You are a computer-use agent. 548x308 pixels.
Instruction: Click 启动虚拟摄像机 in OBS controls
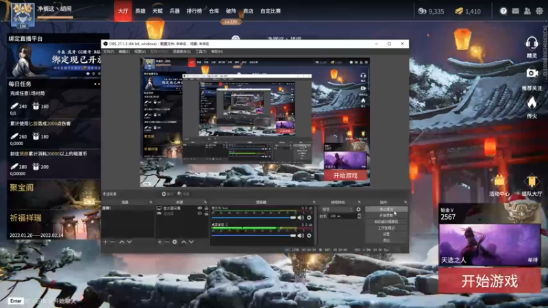click(386, 221)
